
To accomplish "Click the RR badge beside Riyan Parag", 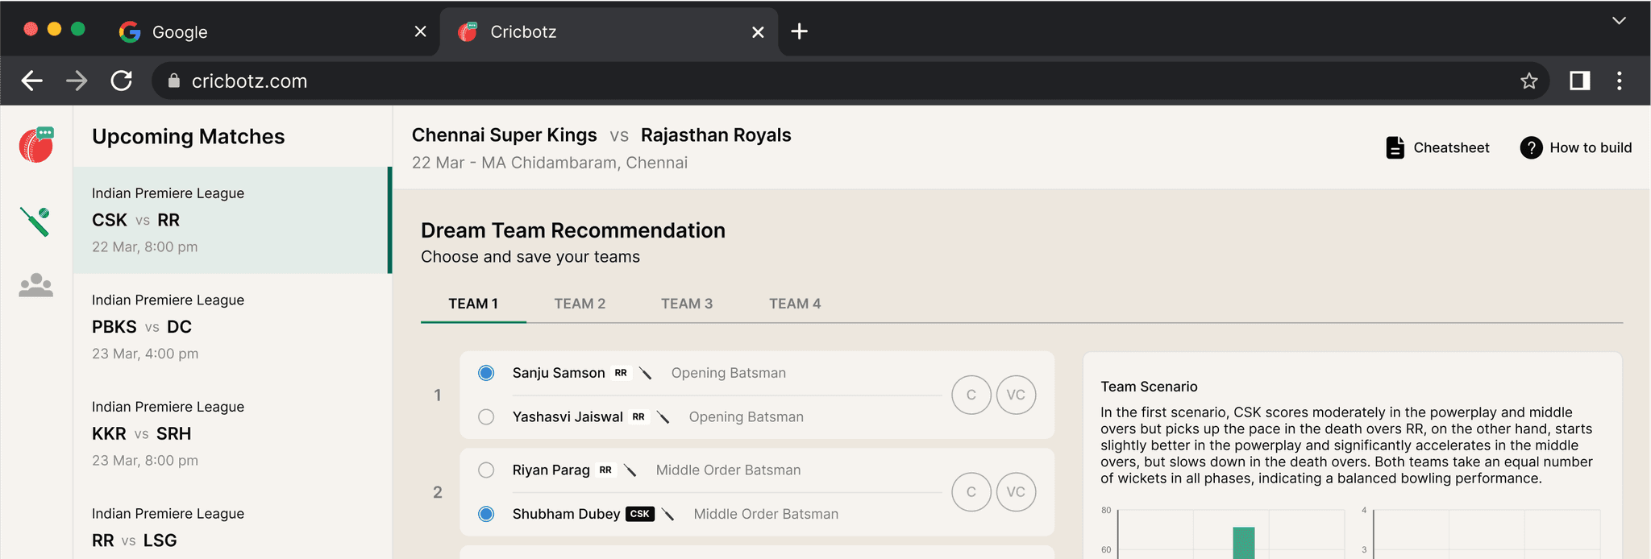I will coord(605,470).
